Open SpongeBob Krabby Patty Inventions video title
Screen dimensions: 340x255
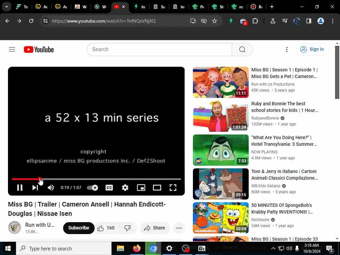coord(282,209)
